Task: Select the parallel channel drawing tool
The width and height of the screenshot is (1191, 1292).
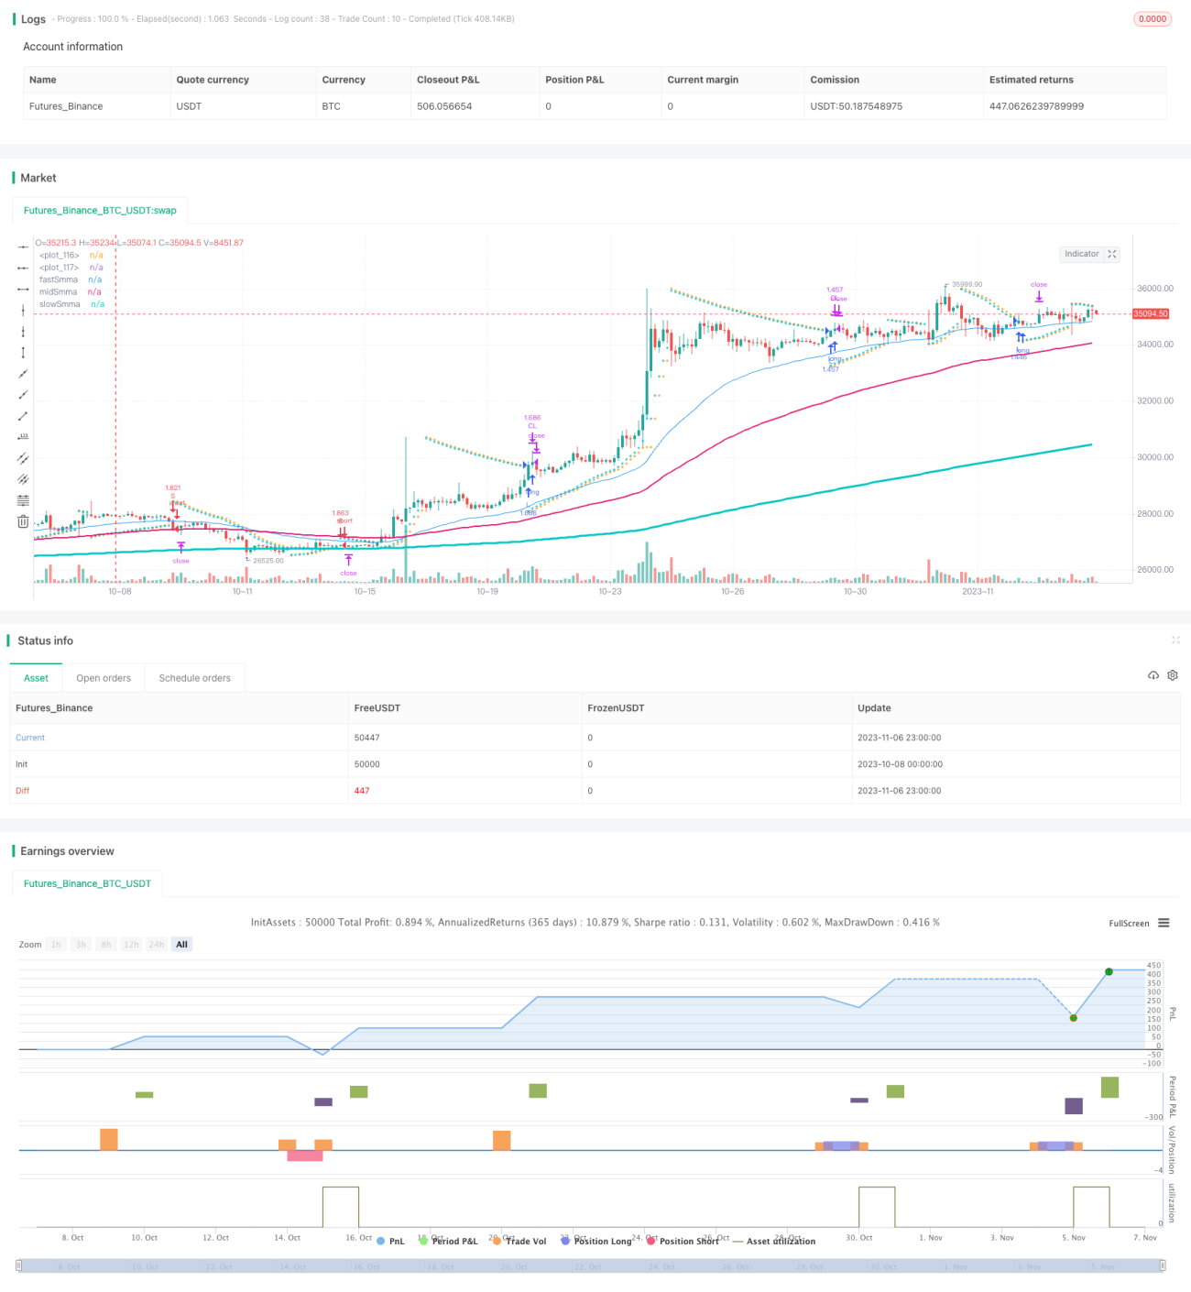Action: click(x=23, y=458)
